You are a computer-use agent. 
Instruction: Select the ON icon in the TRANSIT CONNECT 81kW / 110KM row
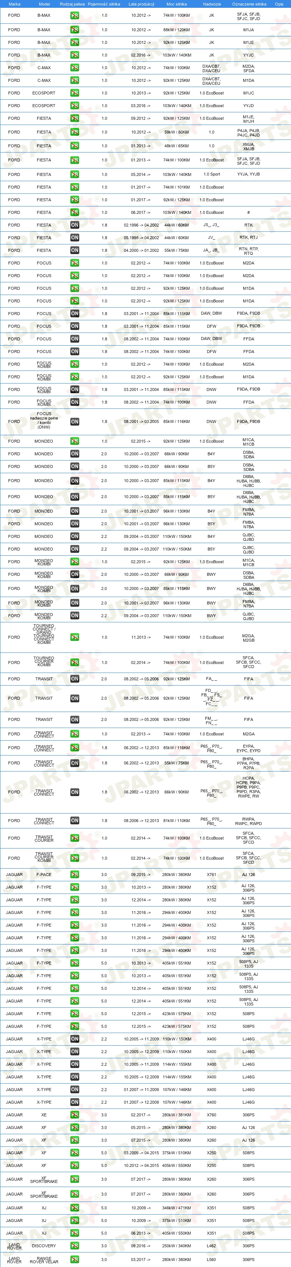[74, 820]
